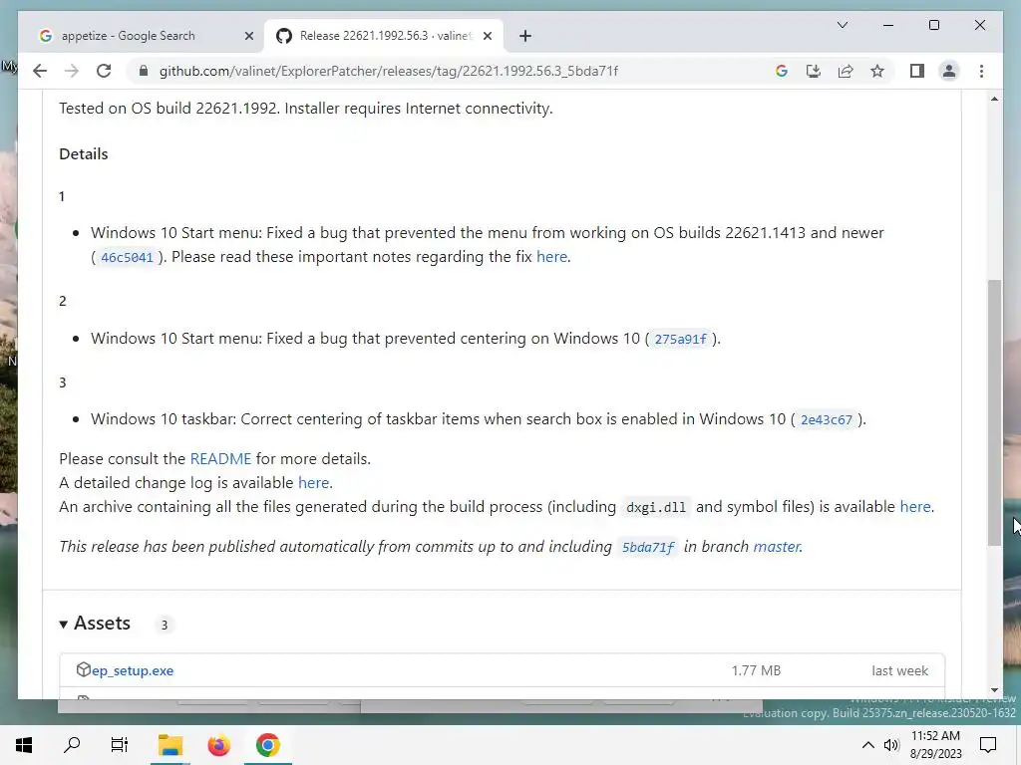Open the build archive 'here' link

pyautogui.click(x=915, y=507)
